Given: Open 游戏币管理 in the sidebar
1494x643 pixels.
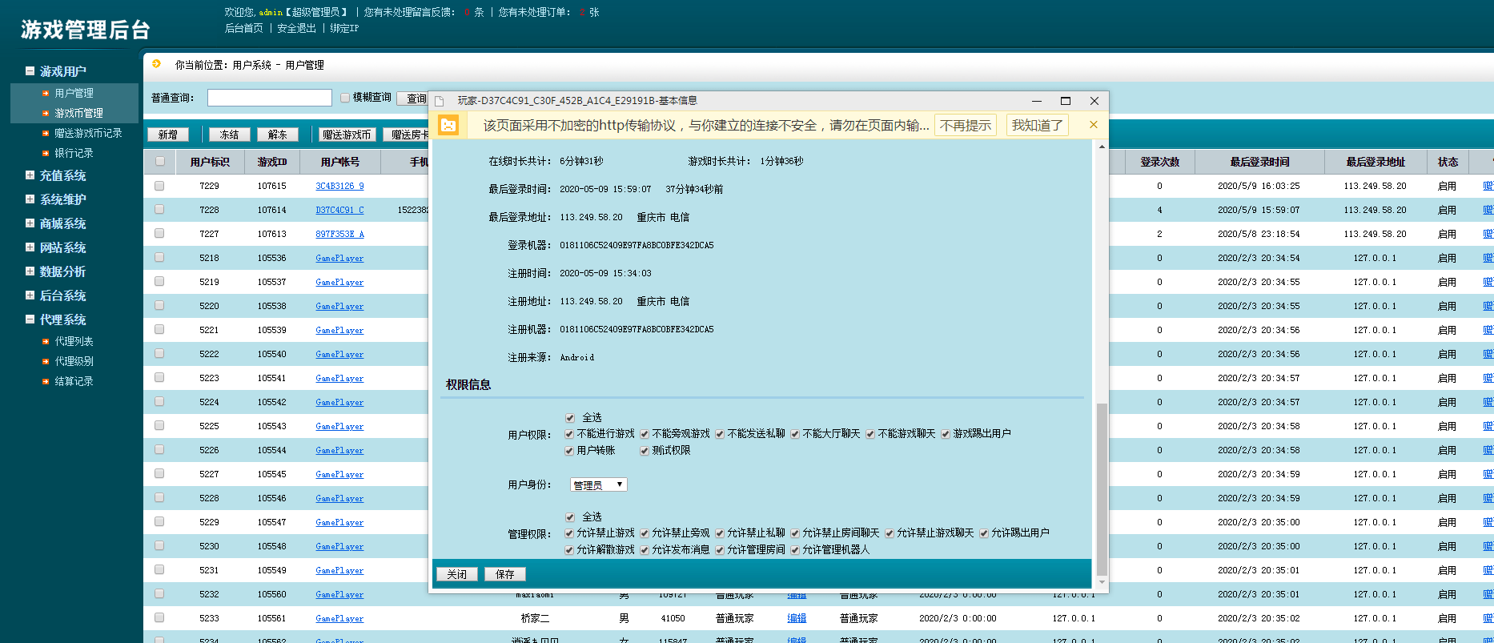Looking at the screenshot, I should pos(78,114).
